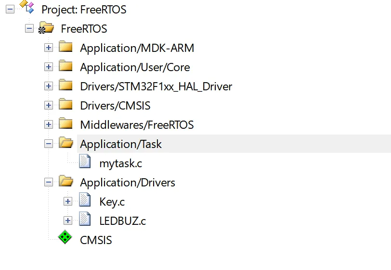Expand the Drivers/STM32F1xx_HAL_Driver group
This screenshot has height=270, width=391.
(48, 86)
